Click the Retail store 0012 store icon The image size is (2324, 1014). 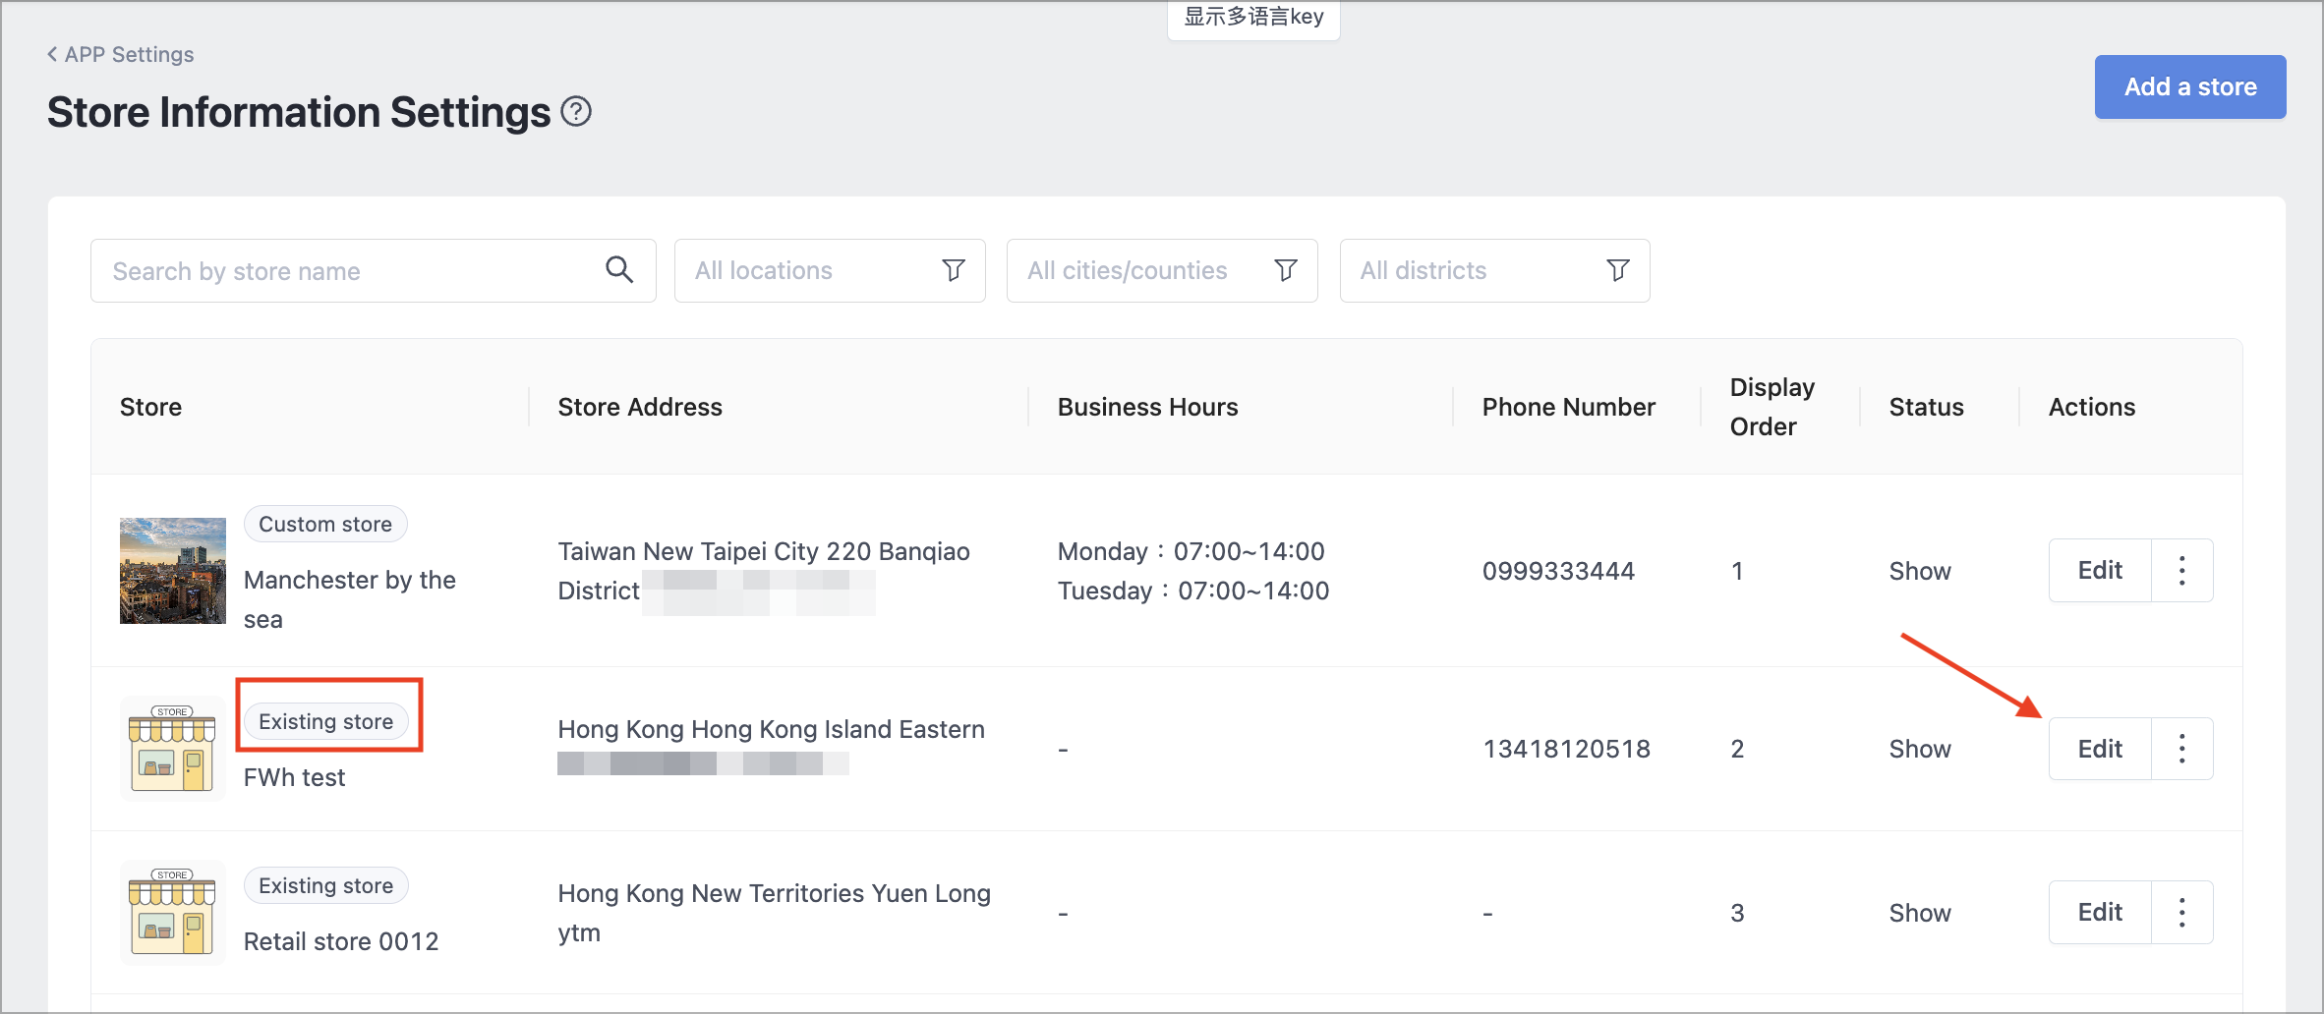[x=173, y=912]
